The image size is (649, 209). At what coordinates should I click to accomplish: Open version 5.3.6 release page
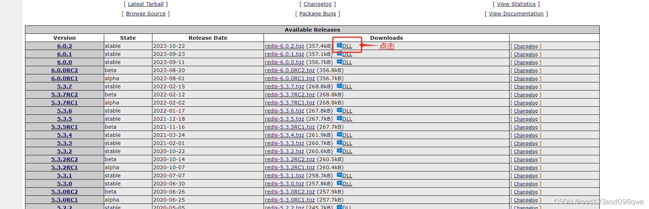click(64, 111)
